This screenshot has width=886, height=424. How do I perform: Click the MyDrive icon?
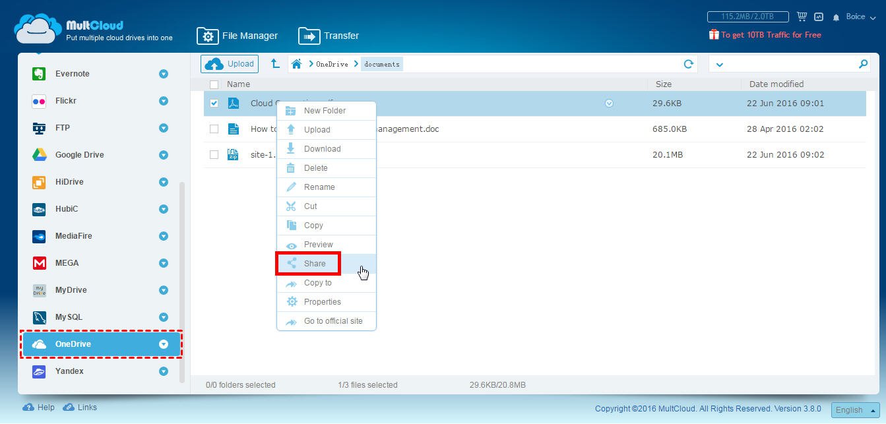tap(39, 290)
